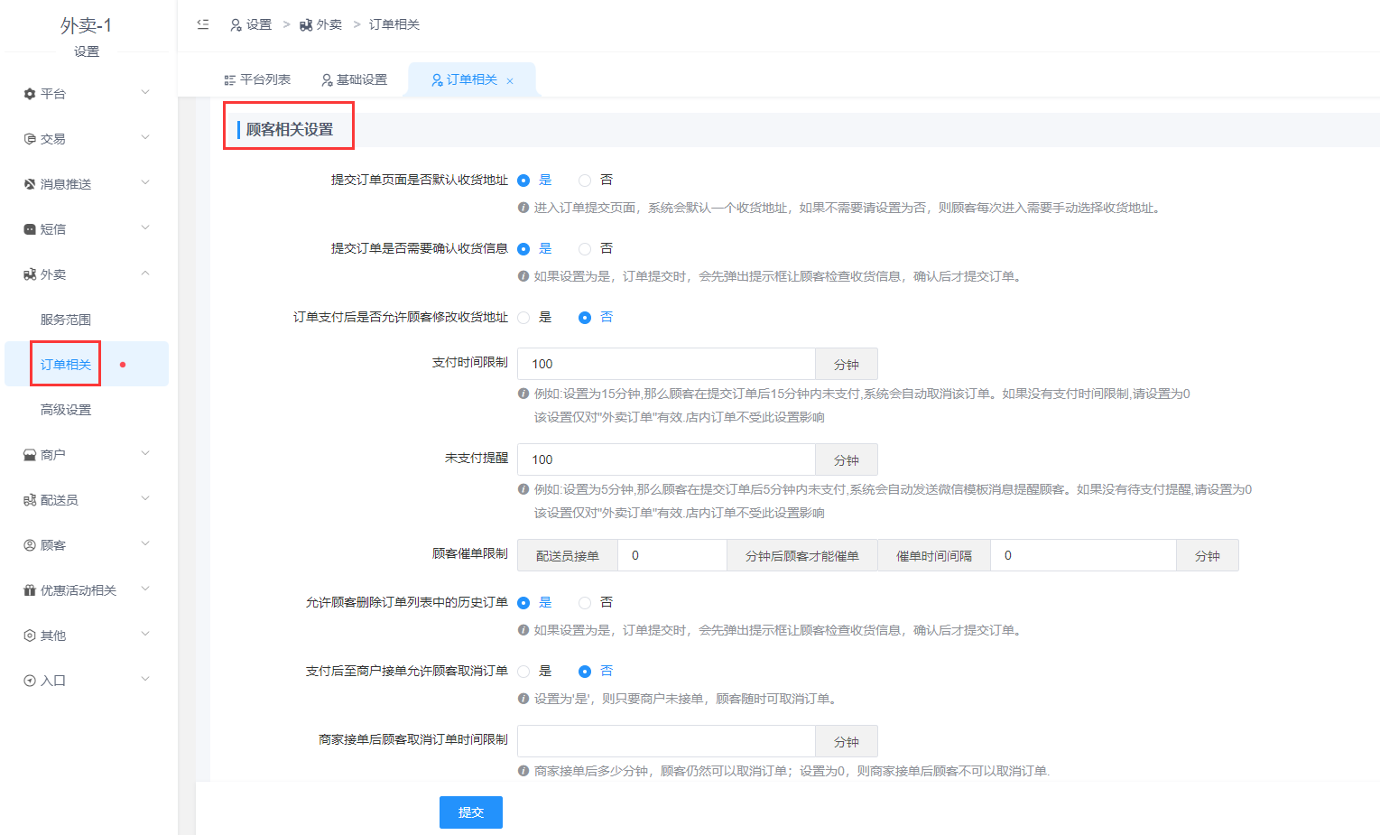Click the 商户 shop icon
Screen dimensions: 1380x835
(x=30, y=455)
